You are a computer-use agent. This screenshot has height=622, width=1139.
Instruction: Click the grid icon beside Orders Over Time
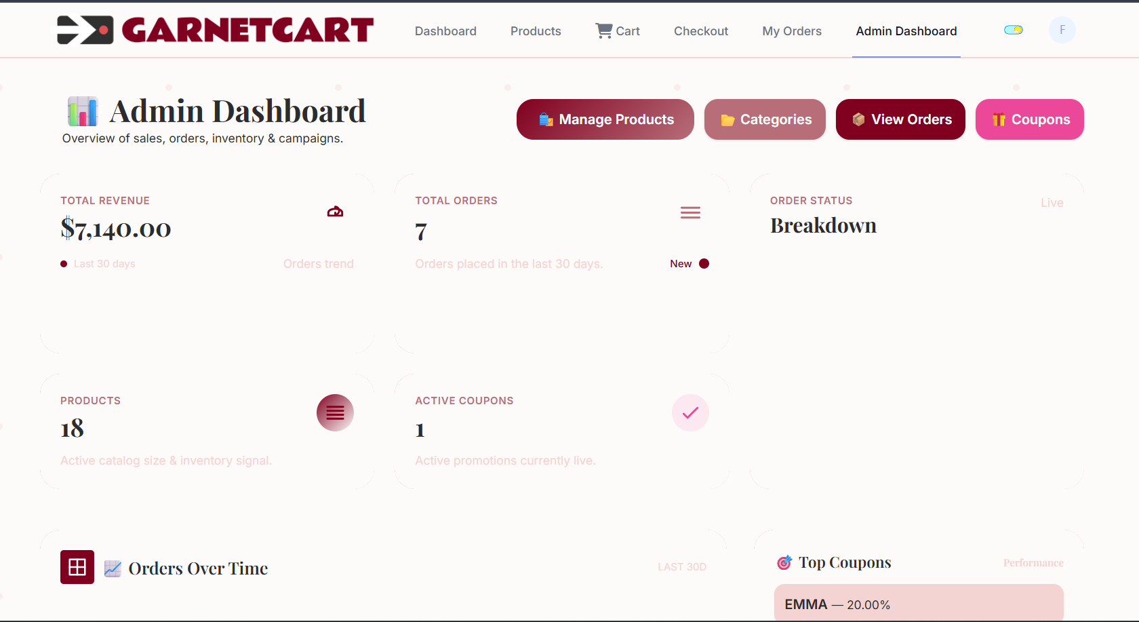(77, 567)
